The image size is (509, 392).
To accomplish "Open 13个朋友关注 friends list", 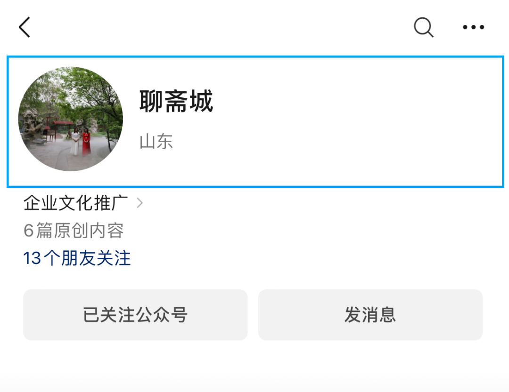I will [x=77, y=258].
